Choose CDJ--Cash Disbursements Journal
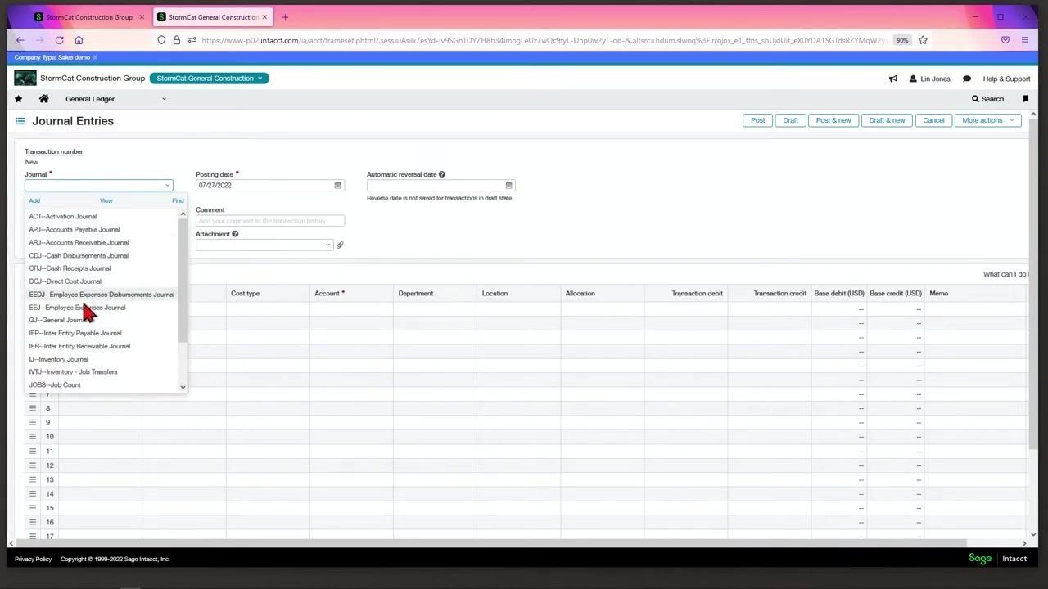The height and width of the screenshot is (589, 1048). (79, 256)
